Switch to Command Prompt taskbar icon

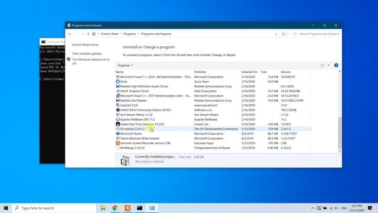139,208
